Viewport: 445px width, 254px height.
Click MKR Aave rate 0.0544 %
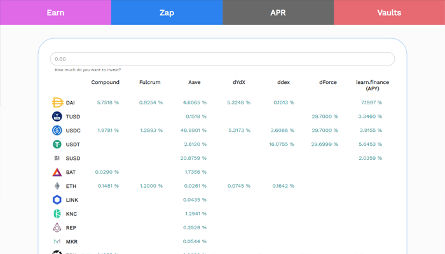pos(195,241)
